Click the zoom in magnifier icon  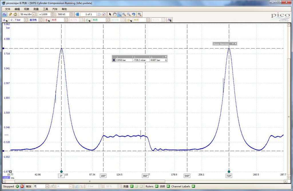[124, 14]
